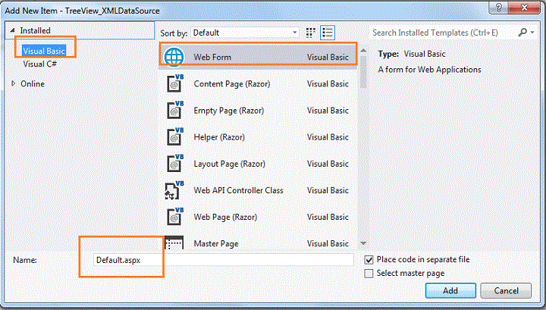The width and height of the screenshot is (546, 310).
Task: Select Visual C# in Installed tree
Action: click(39, 64)
